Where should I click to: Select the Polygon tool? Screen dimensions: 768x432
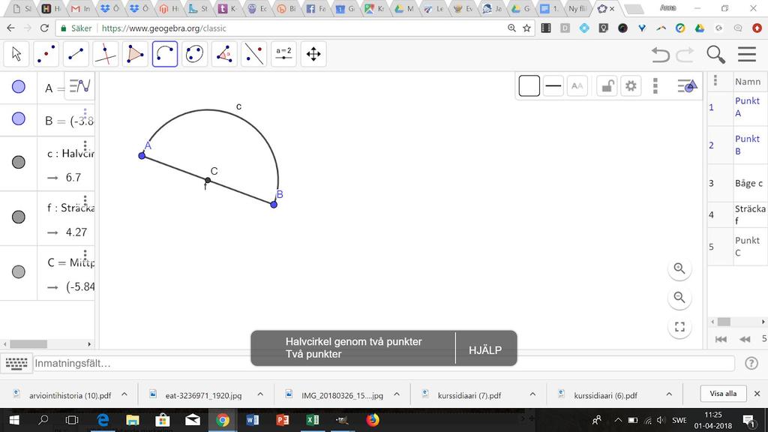(x=135, y=54)
